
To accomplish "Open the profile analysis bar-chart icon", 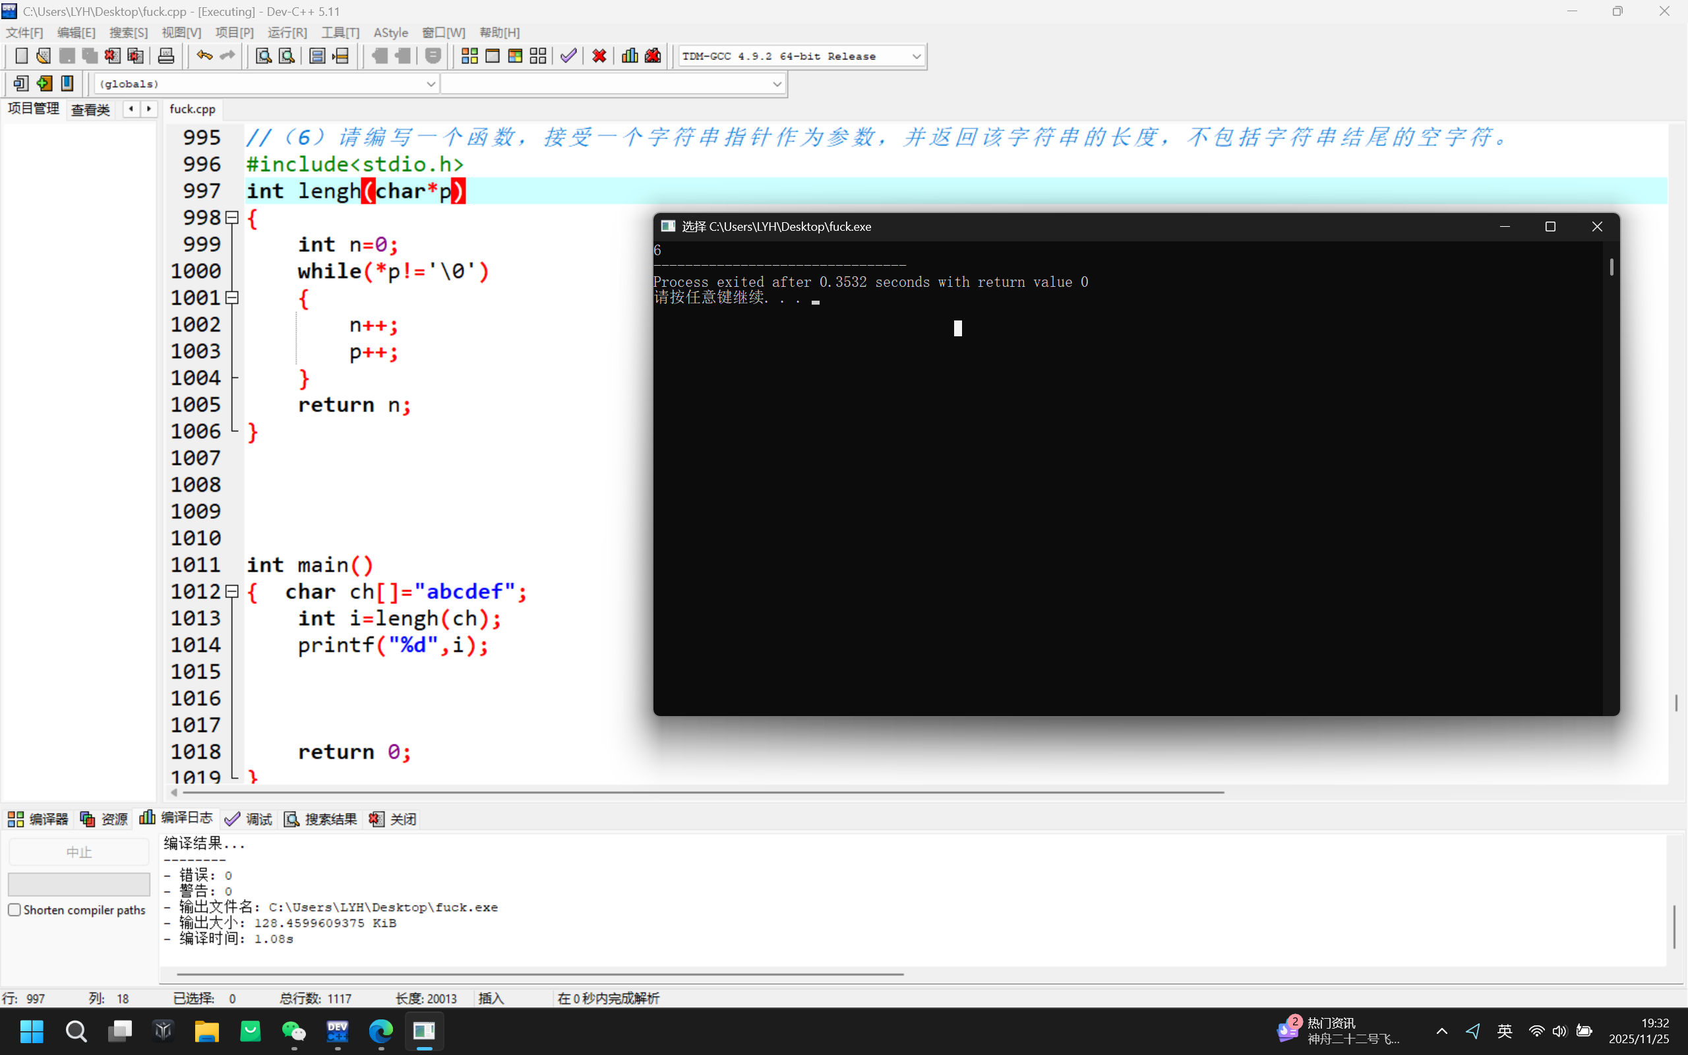I will coord(630,56).
